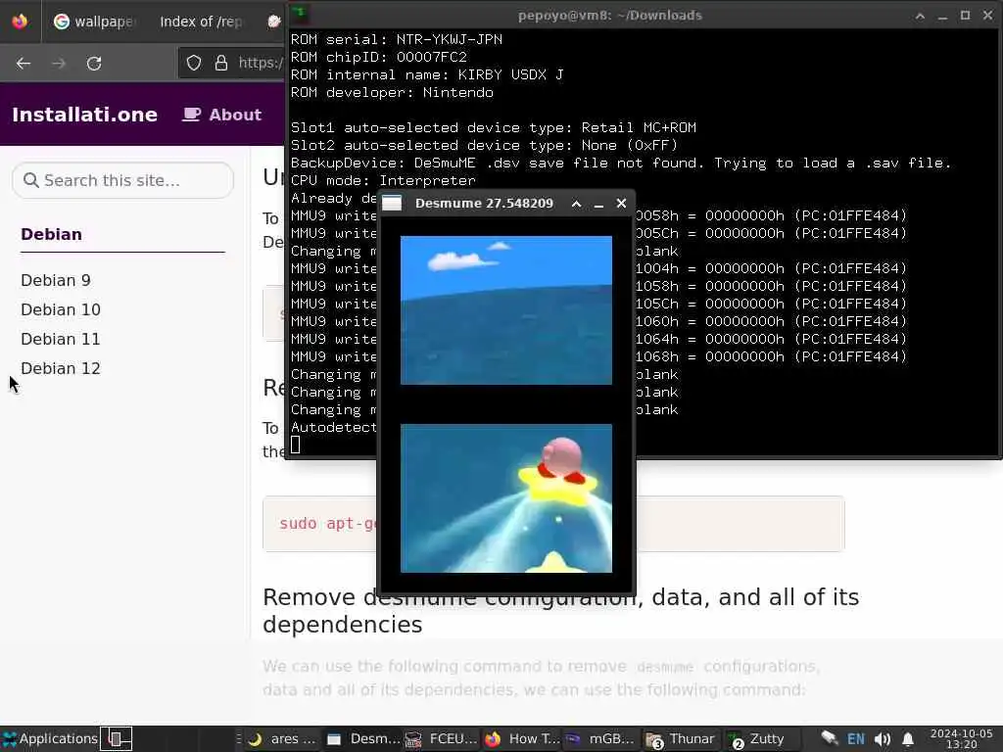Click the terminal cursor prompt block
This screenshot has height=752, width=1003.
pos(296,445)
